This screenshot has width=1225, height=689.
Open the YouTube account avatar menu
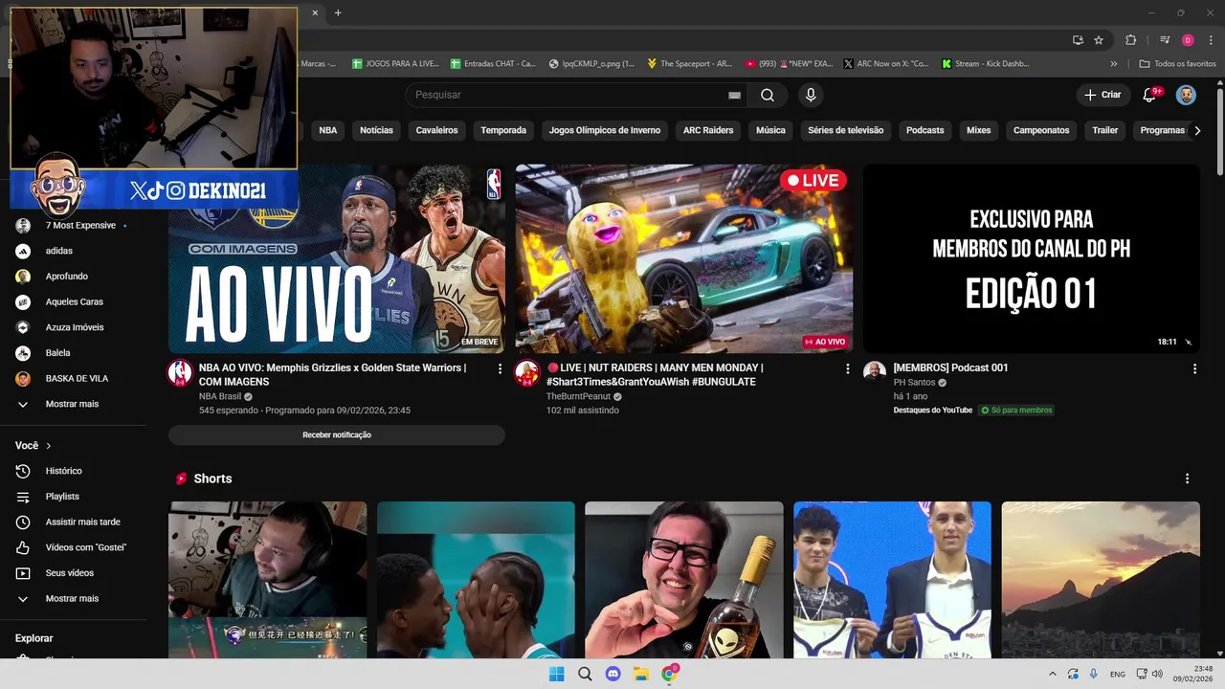(x=1186, y=95)
